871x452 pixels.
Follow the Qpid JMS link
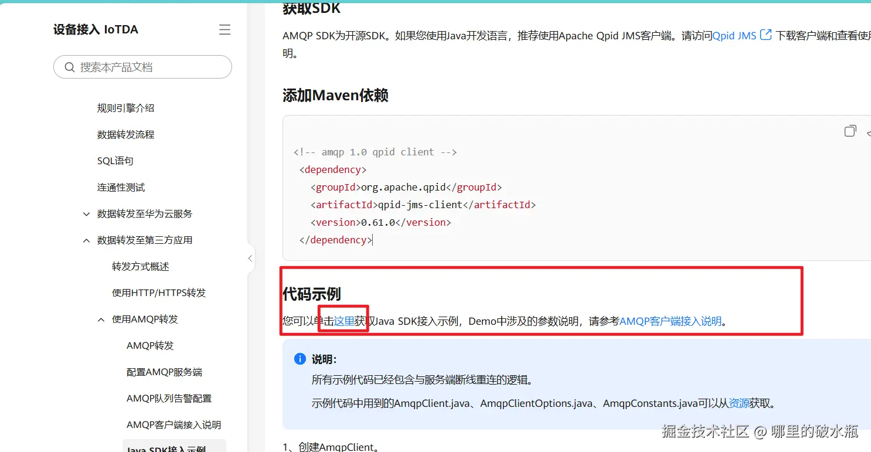click(x=734, y=36)
